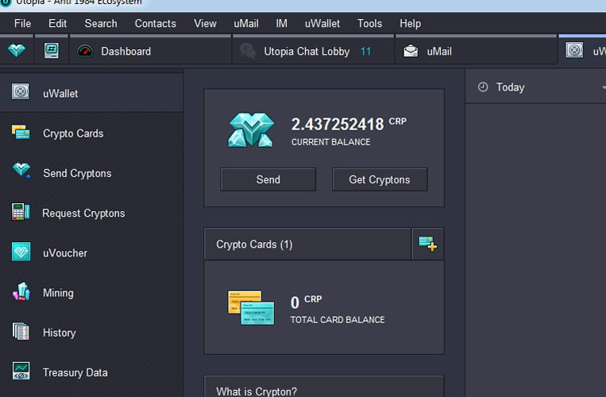Open the Contacts menu
Image resolution: width=606 pixels, height=397 pixels.
155,23
